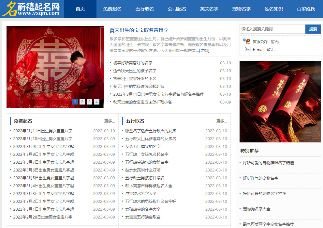Image resolution: width=323 pixels, height=228 pixels.
Task: Open 2022年3月9日出生男女宝宝八字起 link
Action: pos(44,147)
